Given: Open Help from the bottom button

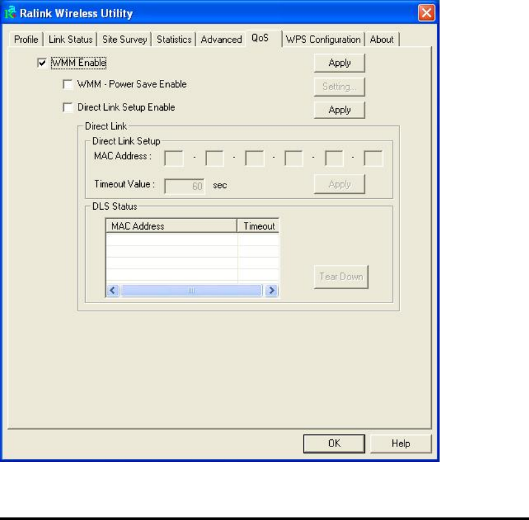Looking at the screenshot, I should tap(401, 443).
